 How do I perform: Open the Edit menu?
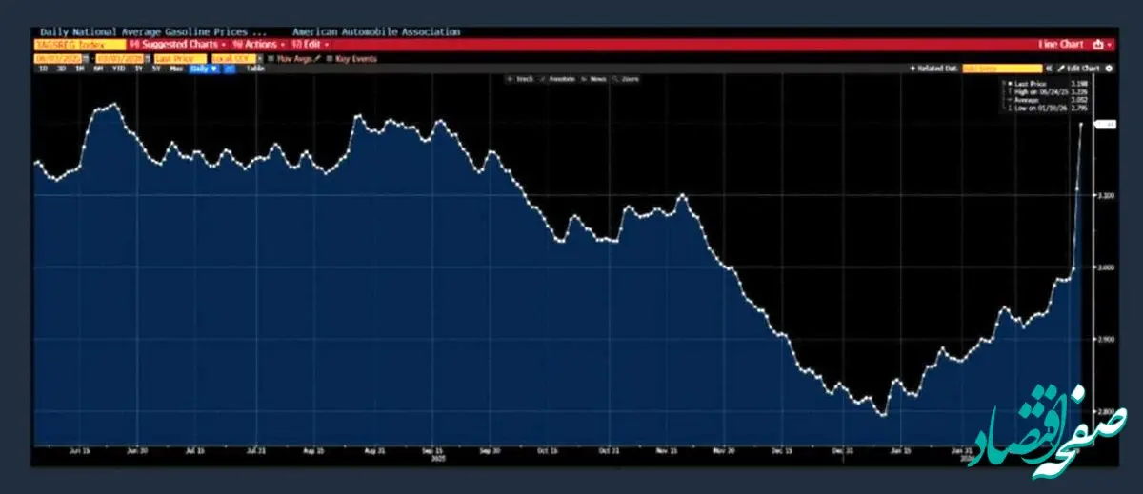[x=311, y=45]
